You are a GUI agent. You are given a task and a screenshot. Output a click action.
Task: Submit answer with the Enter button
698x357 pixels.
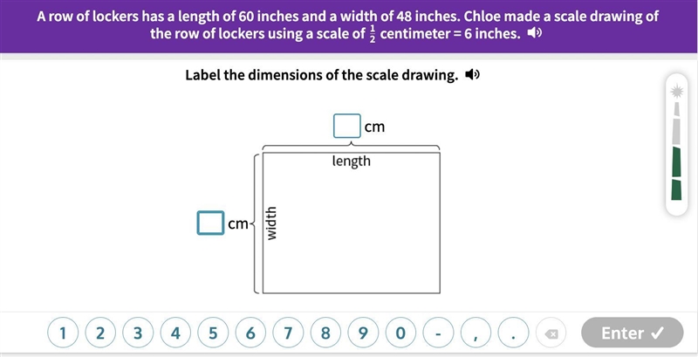coord(633,333)
